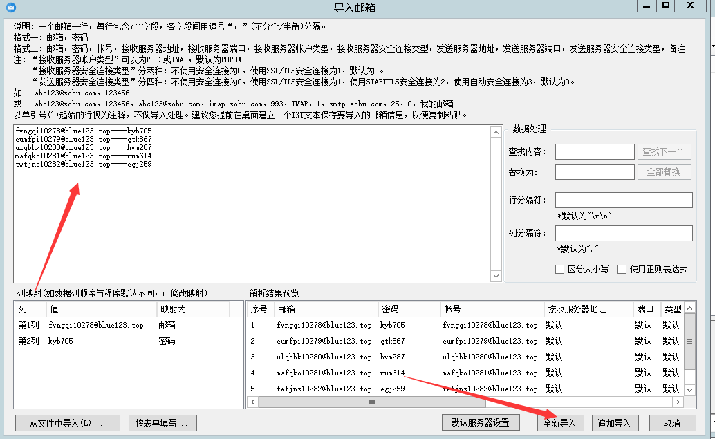715x439 pixels.
Task: Click the 序号 column header
Action: (x=261, y=309)
